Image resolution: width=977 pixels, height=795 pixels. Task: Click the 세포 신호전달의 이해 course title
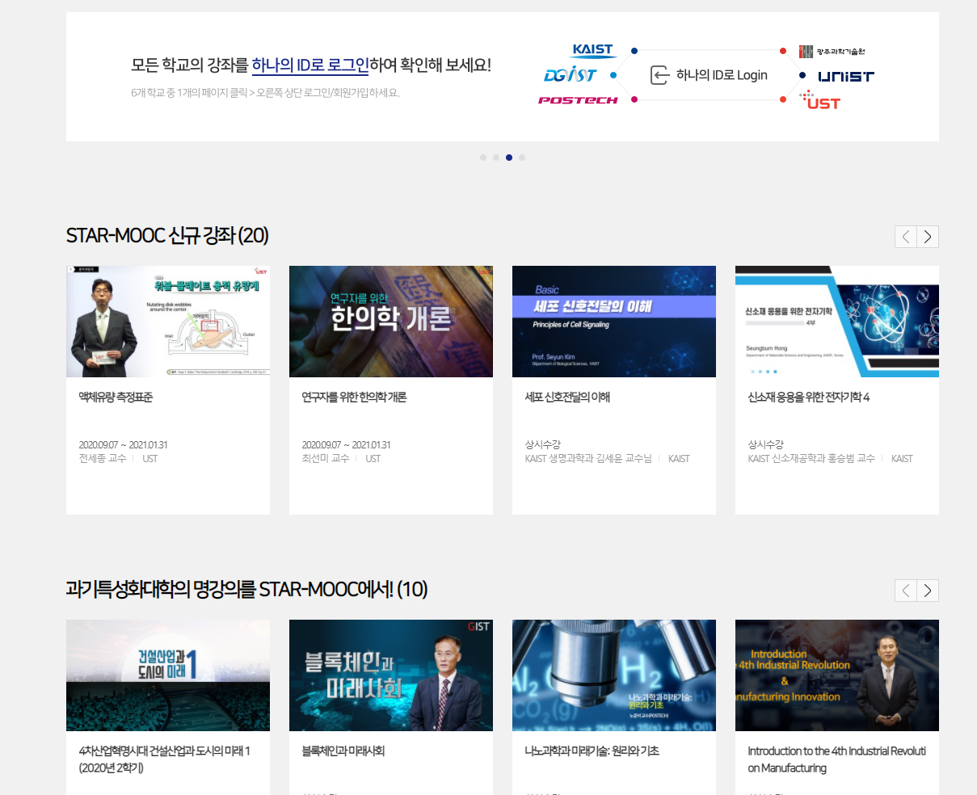(x=567, y=397)
